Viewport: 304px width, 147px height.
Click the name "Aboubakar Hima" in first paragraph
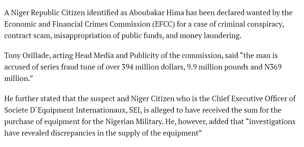tap(157, 13)
